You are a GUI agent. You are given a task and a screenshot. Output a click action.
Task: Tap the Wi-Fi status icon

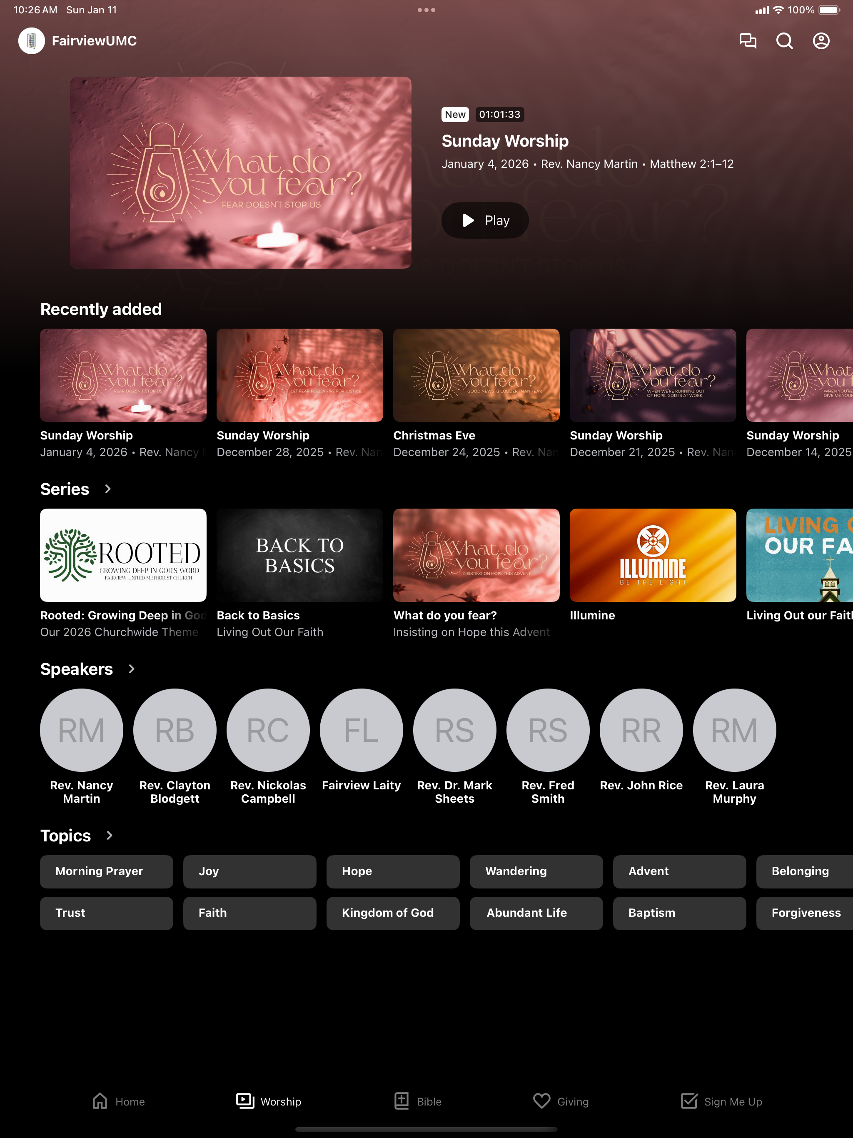click(778, 10)
